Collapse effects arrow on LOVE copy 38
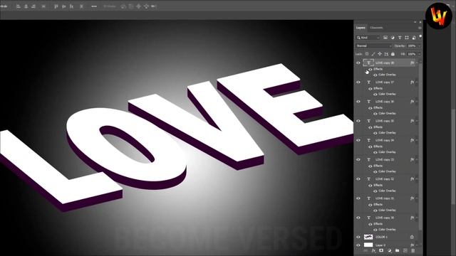The image size is (456, 256). (x=417, y=63)
